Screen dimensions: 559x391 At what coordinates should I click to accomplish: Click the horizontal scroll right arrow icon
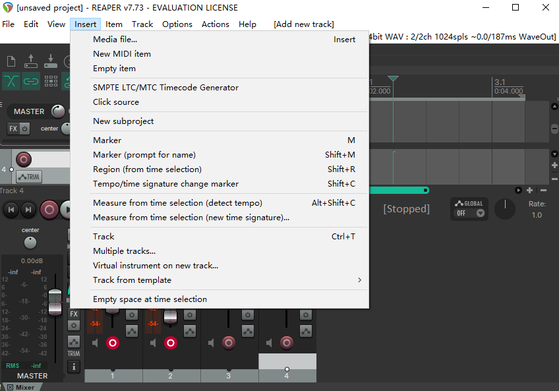(518, 190)
